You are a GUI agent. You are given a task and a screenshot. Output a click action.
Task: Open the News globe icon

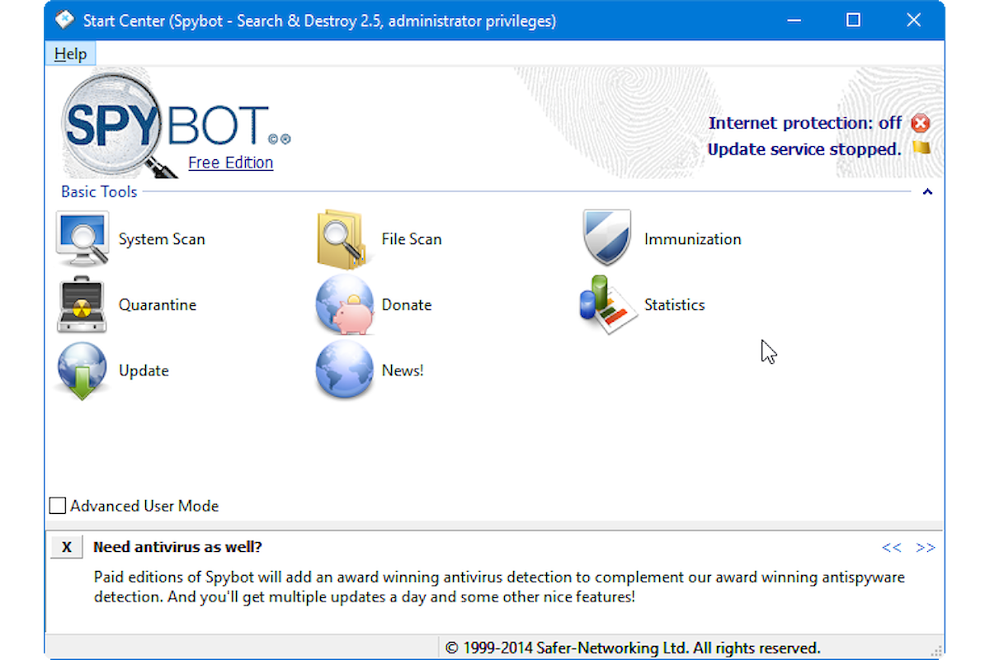tap(345, 370)
